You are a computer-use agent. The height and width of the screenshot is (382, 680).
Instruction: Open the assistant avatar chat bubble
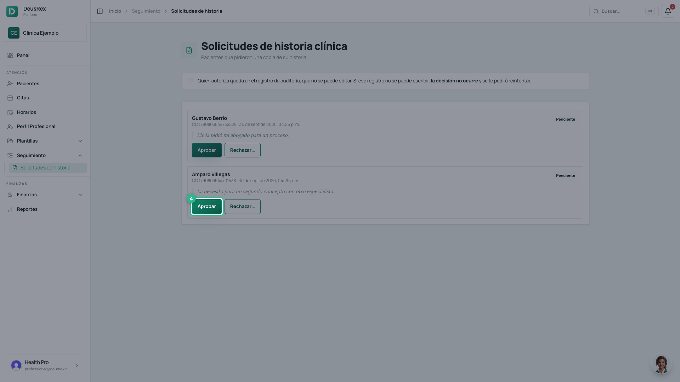[x=661, y=364]
